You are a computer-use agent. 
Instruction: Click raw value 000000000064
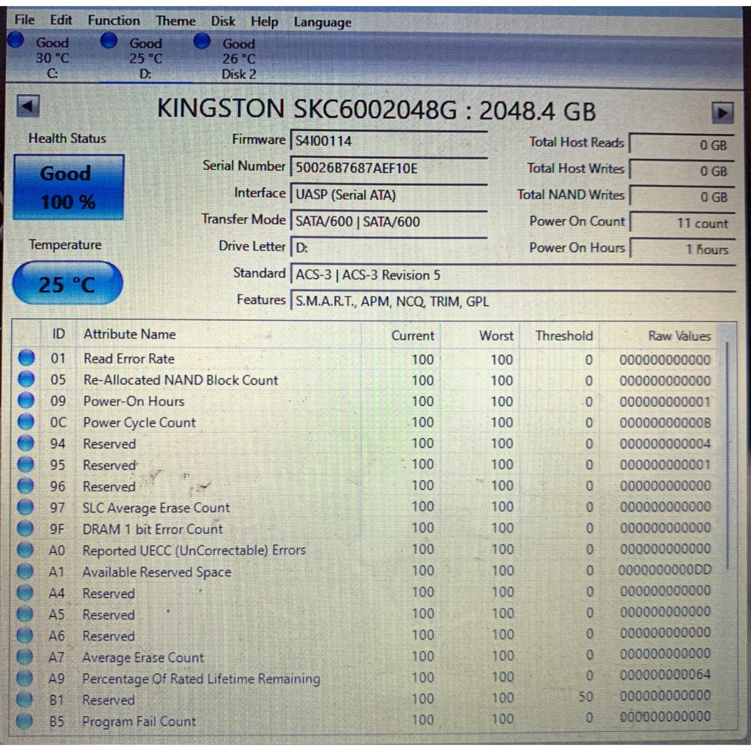pos(665,675)
